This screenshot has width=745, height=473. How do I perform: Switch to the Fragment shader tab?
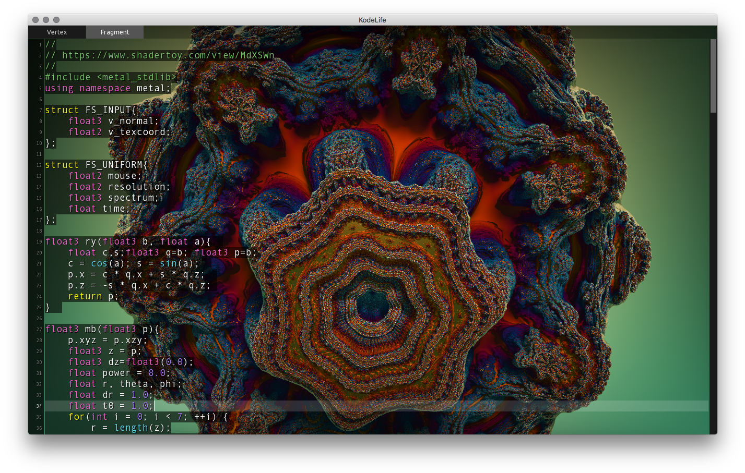(114, 32)
